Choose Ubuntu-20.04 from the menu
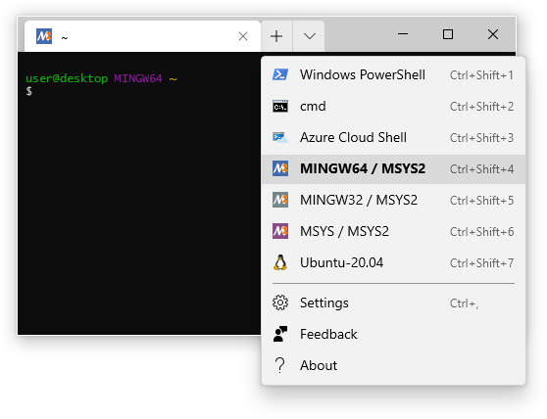Image resolution: width=547 pixels, height=419 pixels. click(x=393, y=263)
